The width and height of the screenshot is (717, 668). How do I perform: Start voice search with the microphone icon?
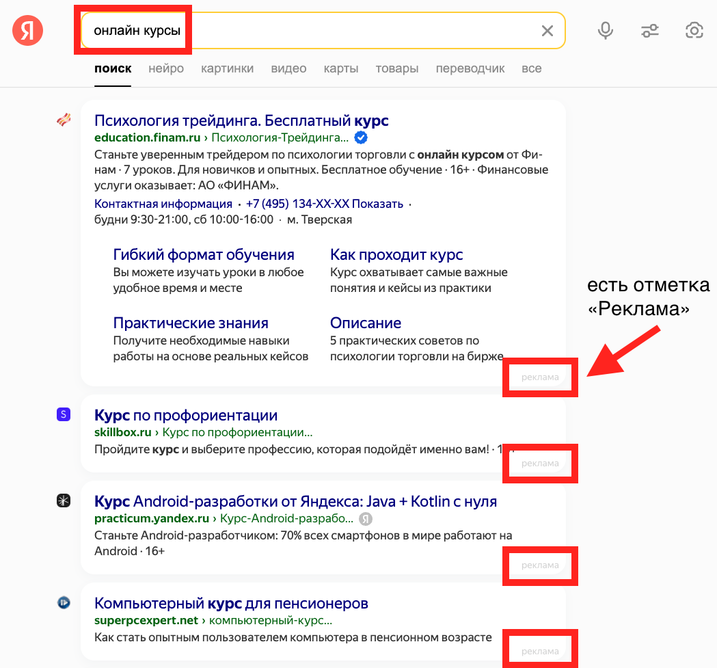click(606, 31)
